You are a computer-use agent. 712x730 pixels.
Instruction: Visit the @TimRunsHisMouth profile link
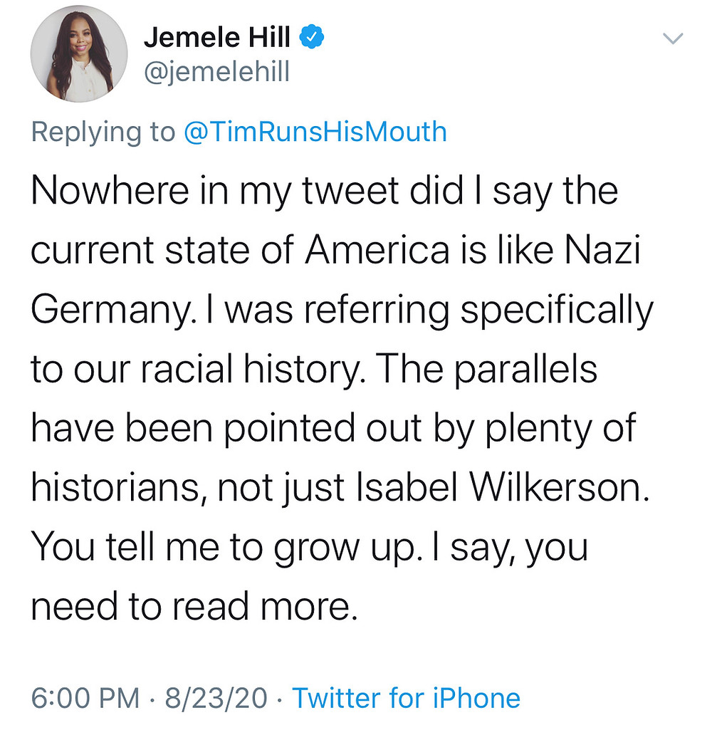(315, 131)
